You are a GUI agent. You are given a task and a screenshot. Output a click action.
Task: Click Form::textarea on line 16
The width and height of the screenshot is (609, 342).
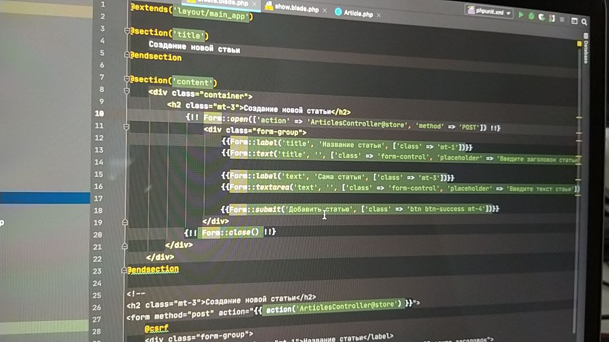pos(260,187)
